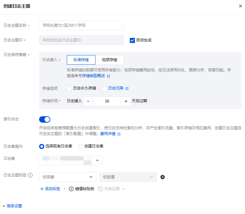Screen dimensions: 245x214
Task: Click the 添加标签 link
Action: point(50,189)
